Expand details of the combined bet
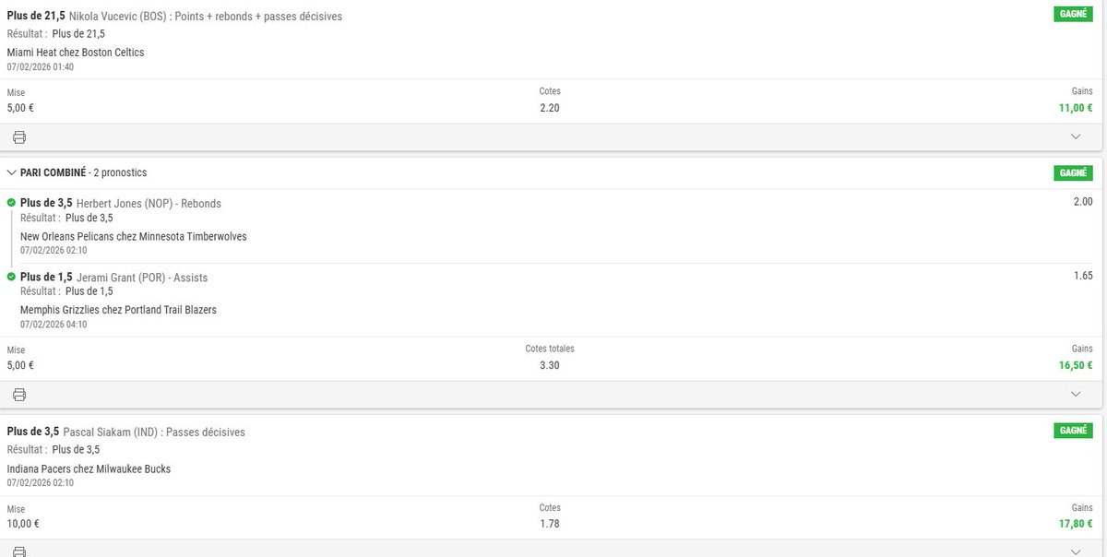The image size is (1107, 557). 1076,394
